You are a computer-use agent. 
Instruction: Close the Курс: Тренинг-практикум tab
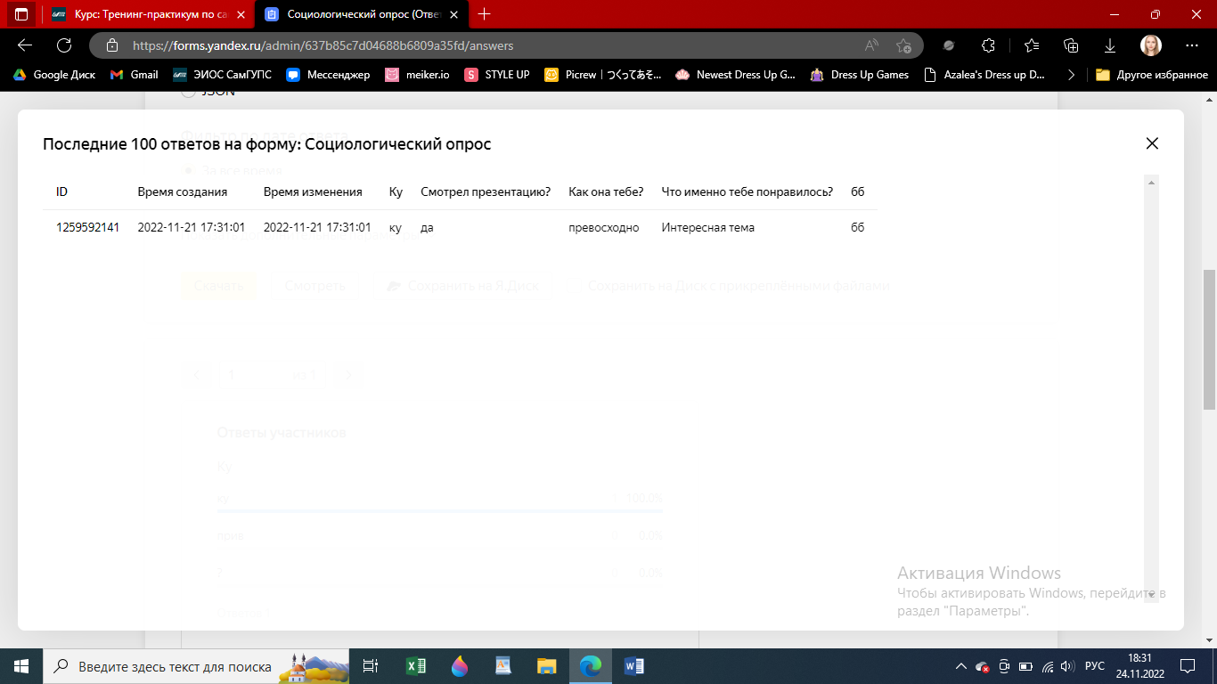click(241, 14)
